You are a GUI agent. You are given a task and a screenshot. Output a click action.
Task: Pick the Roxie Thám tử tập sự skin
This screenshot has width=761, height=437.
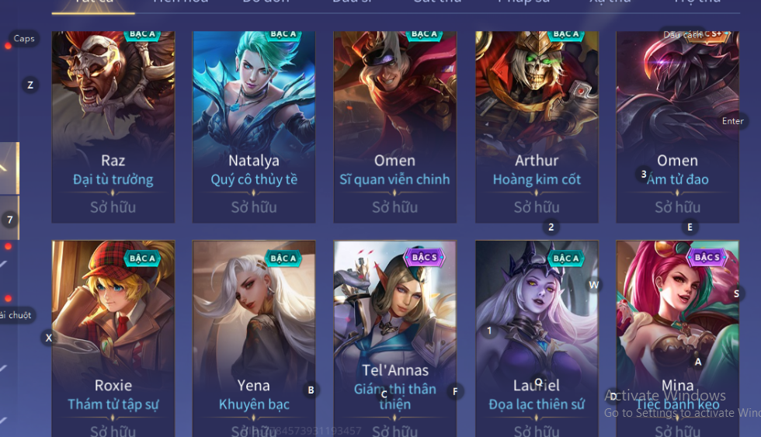(113, 338)
